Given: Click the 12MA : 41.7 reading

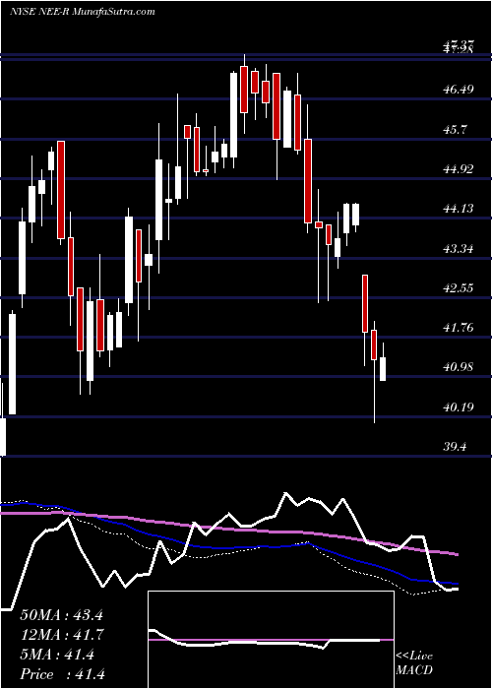Looking at the screenshot, I should 61,635.
